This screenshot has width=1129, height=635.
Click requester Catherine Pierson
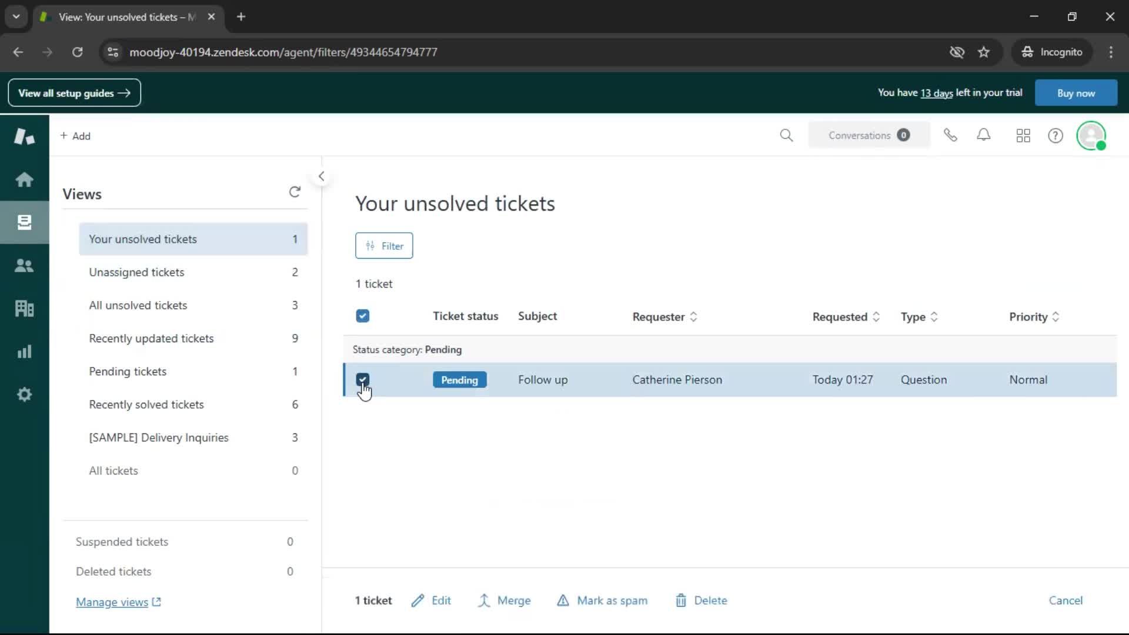(677, 380)
